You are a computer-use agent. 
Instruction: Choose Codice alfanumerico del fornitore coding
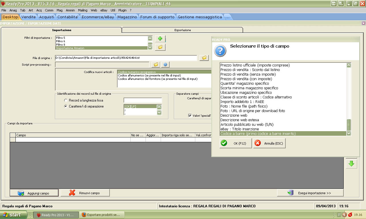click(x=164, y=79)
